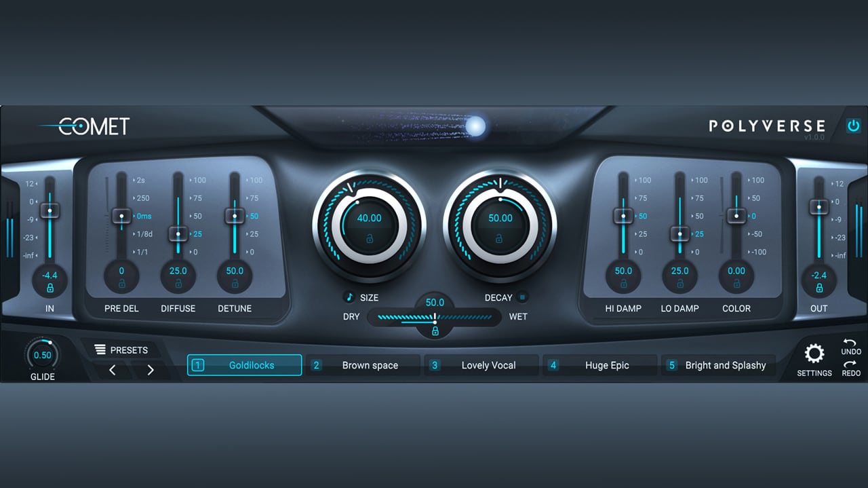Toggle the Decay freeze square button
Viewport: 868px width, 488px height.
[522, 297]
